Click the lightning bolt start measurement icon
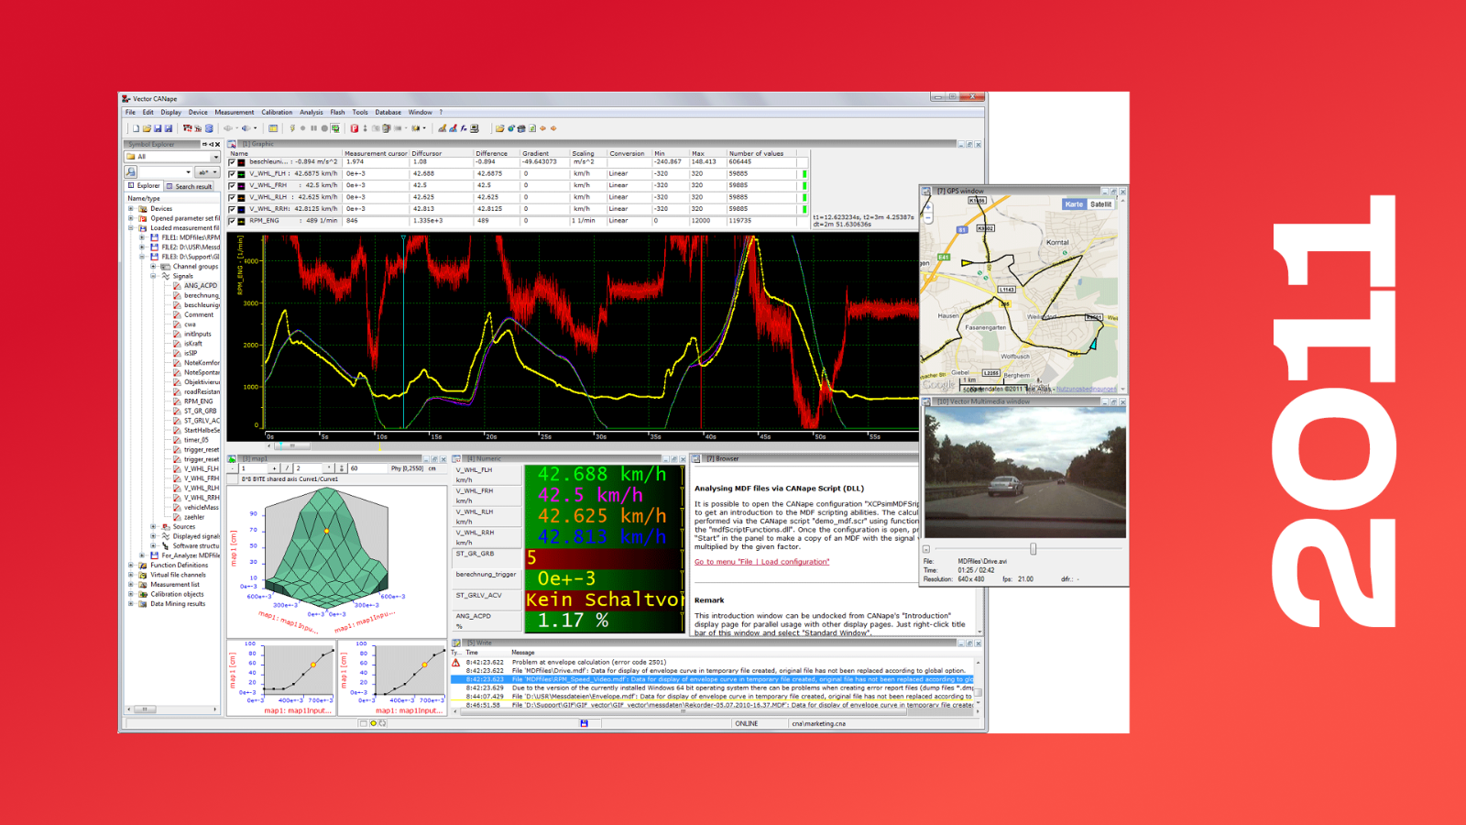Screen dimensions: 1466x825 292,128
